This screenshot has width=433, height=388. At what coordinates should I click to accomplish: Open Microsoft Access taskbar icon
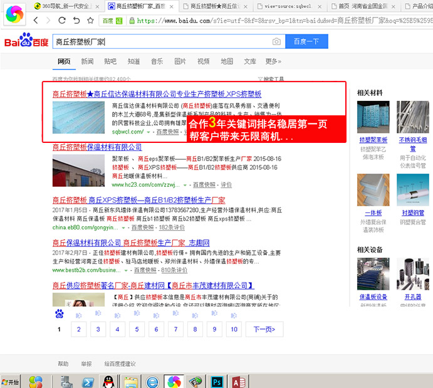click(239, 382)
